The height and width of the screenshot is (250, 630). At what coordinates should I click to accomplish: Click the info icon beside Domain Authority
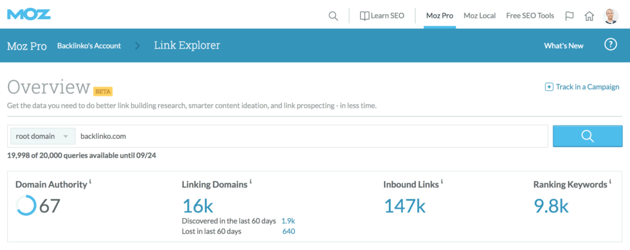(90, 182)
